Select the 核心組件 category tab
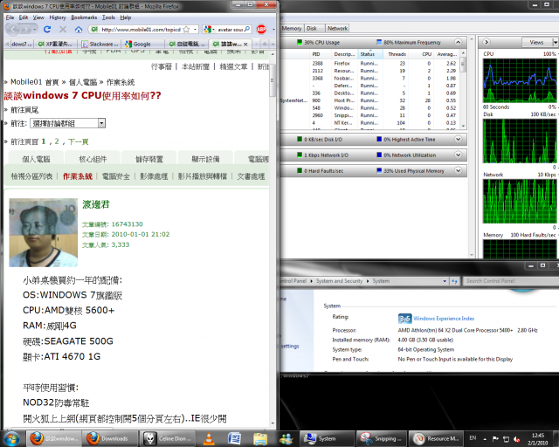 pos(93,159)
